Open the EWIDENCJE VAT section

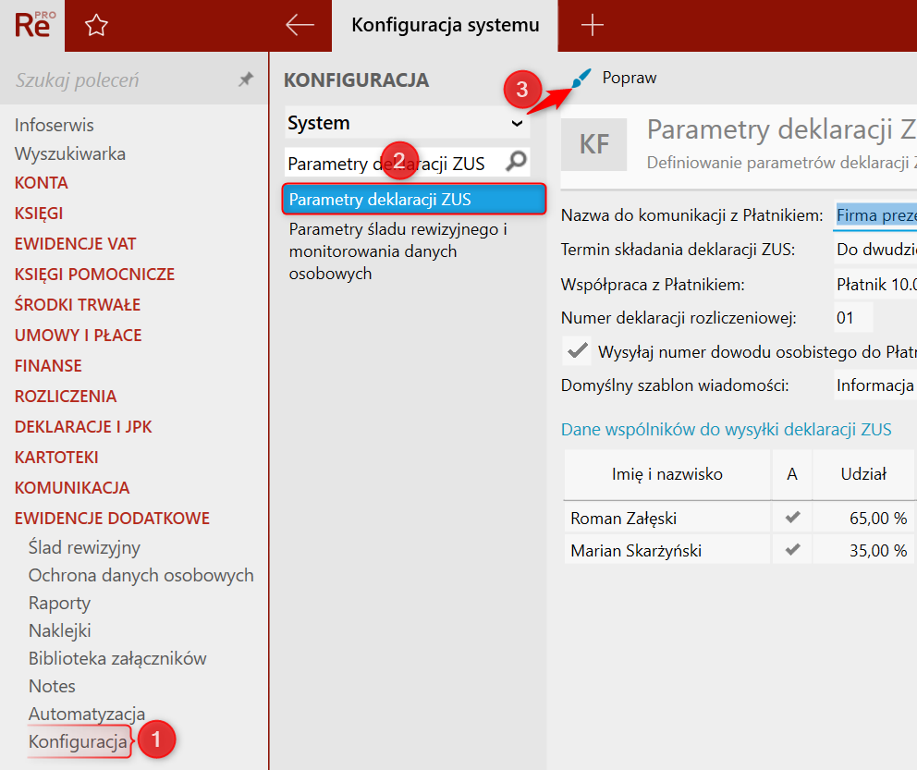coord(76,244)
